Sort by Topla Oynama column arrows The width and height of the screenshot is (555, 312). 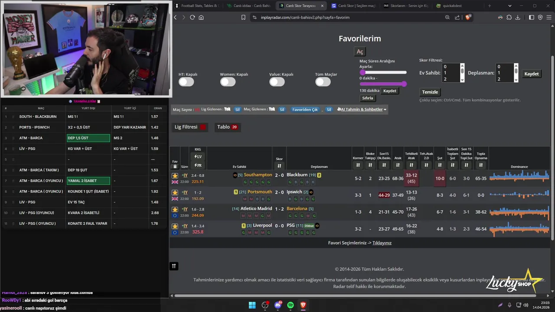481,165
